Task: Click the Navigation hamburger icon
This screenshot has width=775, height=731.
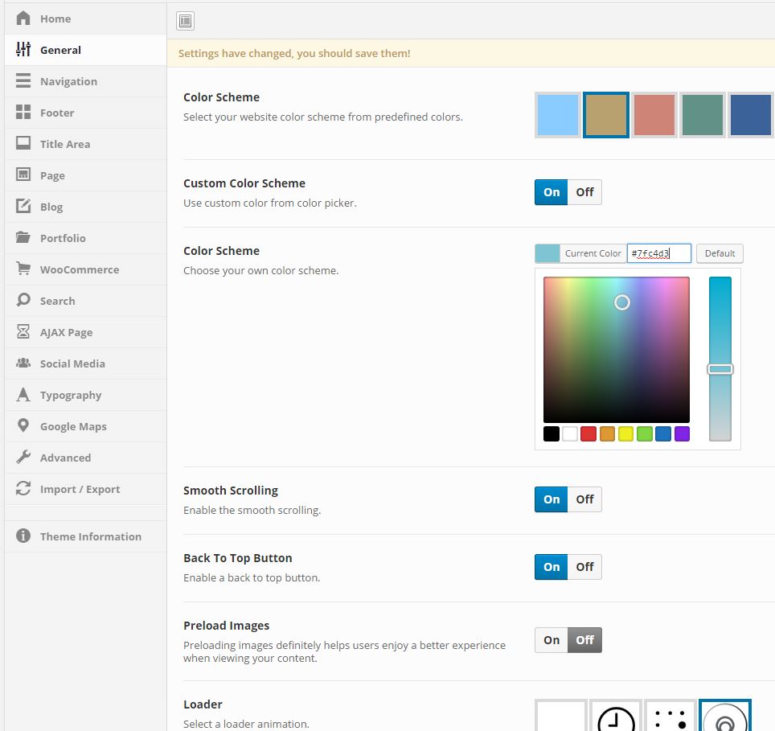Action: point(23,81)
